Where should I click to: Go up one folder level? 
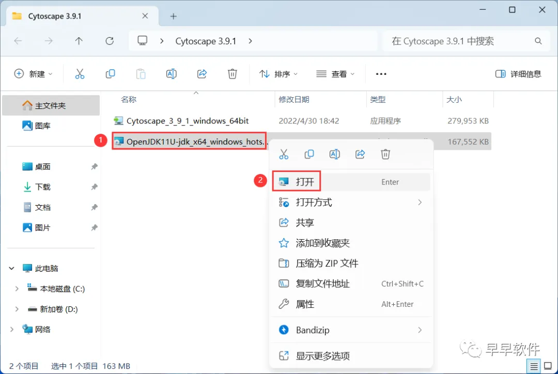pyautogui.click(x=79, y=41)
